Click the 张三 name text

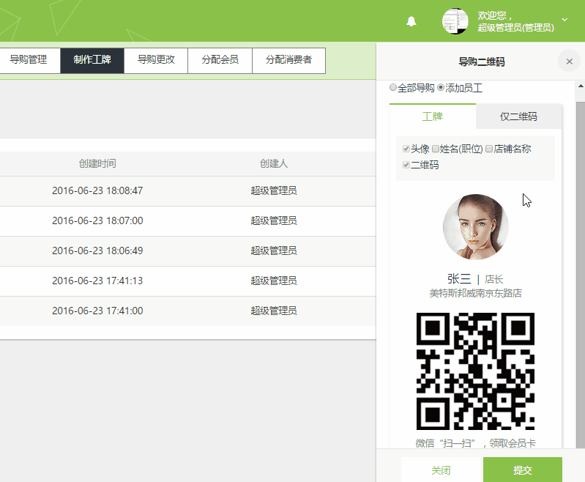pyautogui.click(x=459, y=279)
